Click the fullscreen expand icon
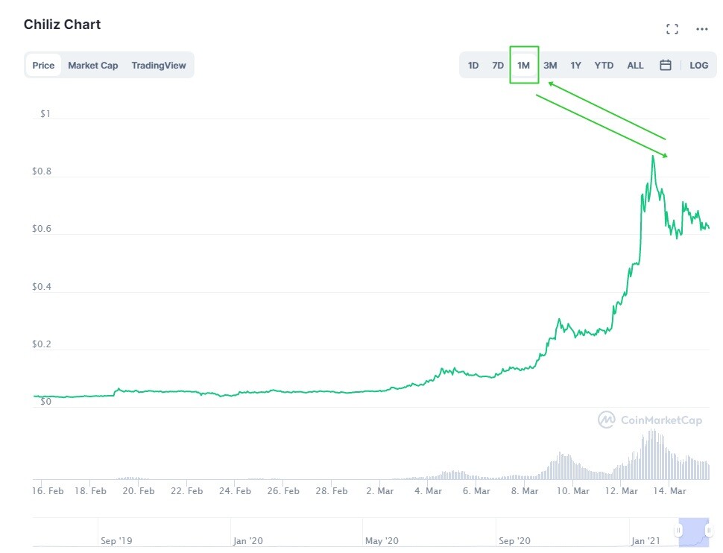Image resolution: width=723 pixels, height=553 pixels. [x=672, y=29]
